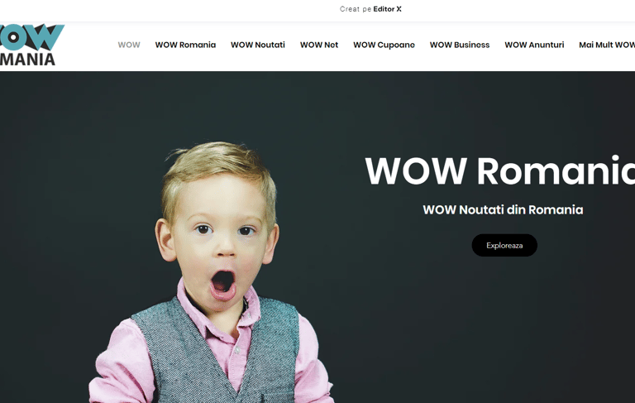This screenshot has height=403, width=635.
Task: Click the MANIA text in logo
Action: pos(27,60)
